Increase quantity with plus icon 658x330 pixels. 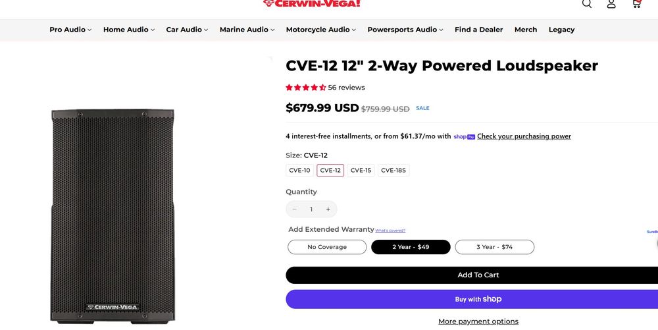point(328,209)
